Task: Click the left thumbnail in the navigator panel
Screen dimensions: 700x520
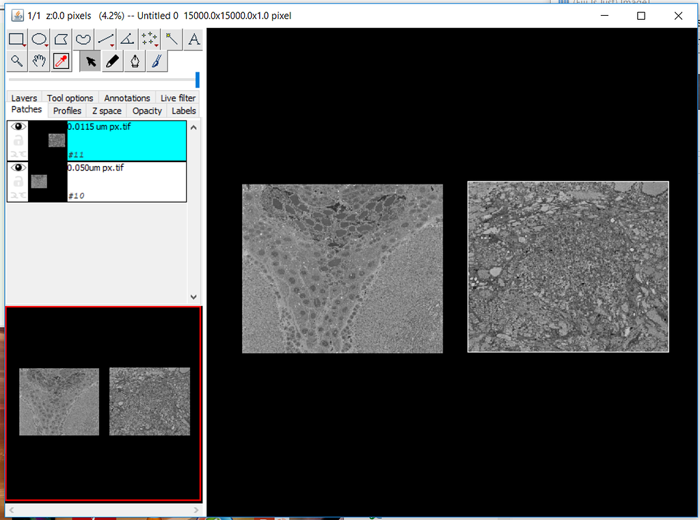Action: coord(59,402)
